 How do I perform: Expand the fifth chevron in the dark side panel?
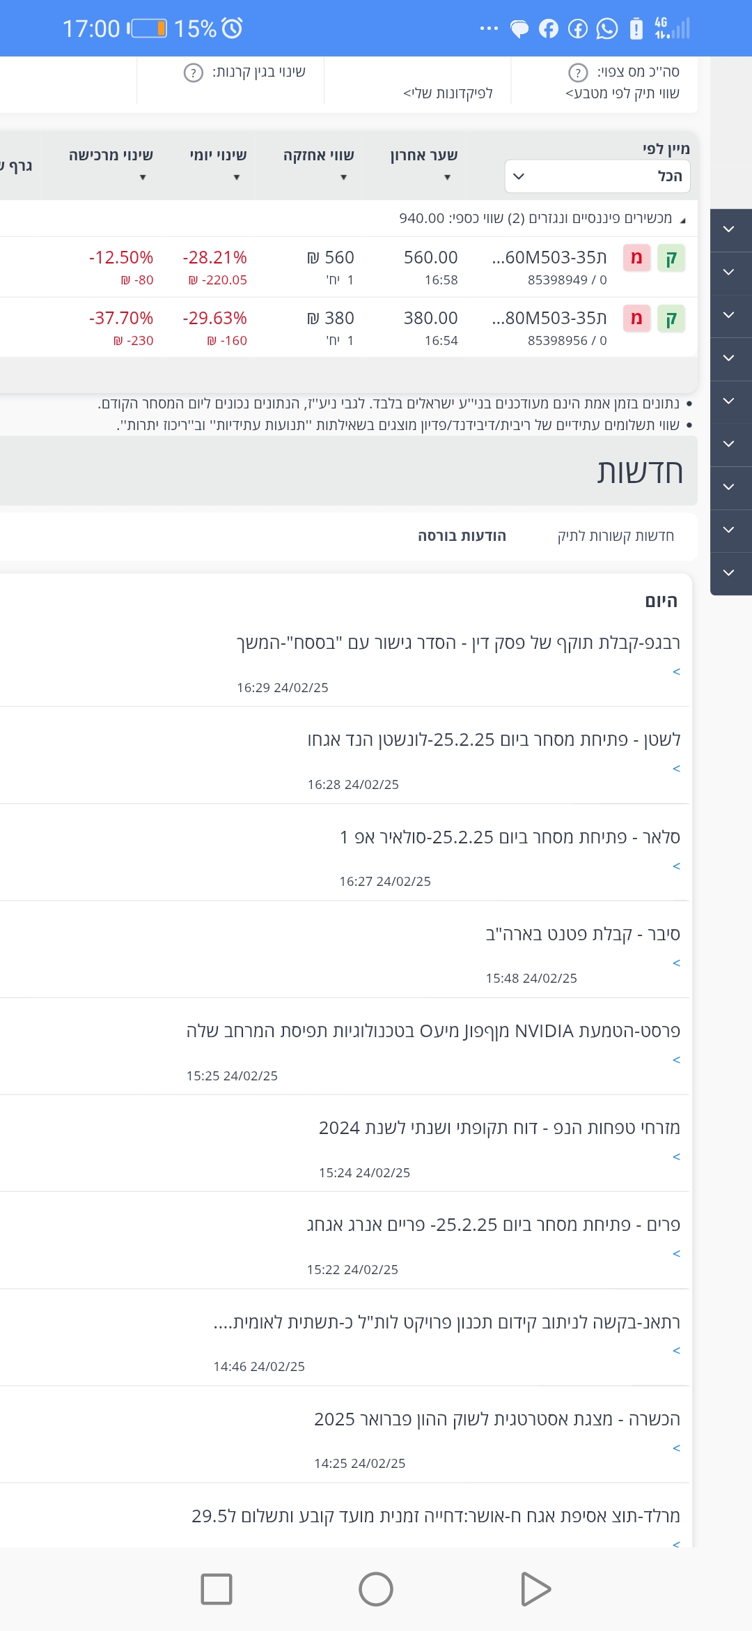729,401
